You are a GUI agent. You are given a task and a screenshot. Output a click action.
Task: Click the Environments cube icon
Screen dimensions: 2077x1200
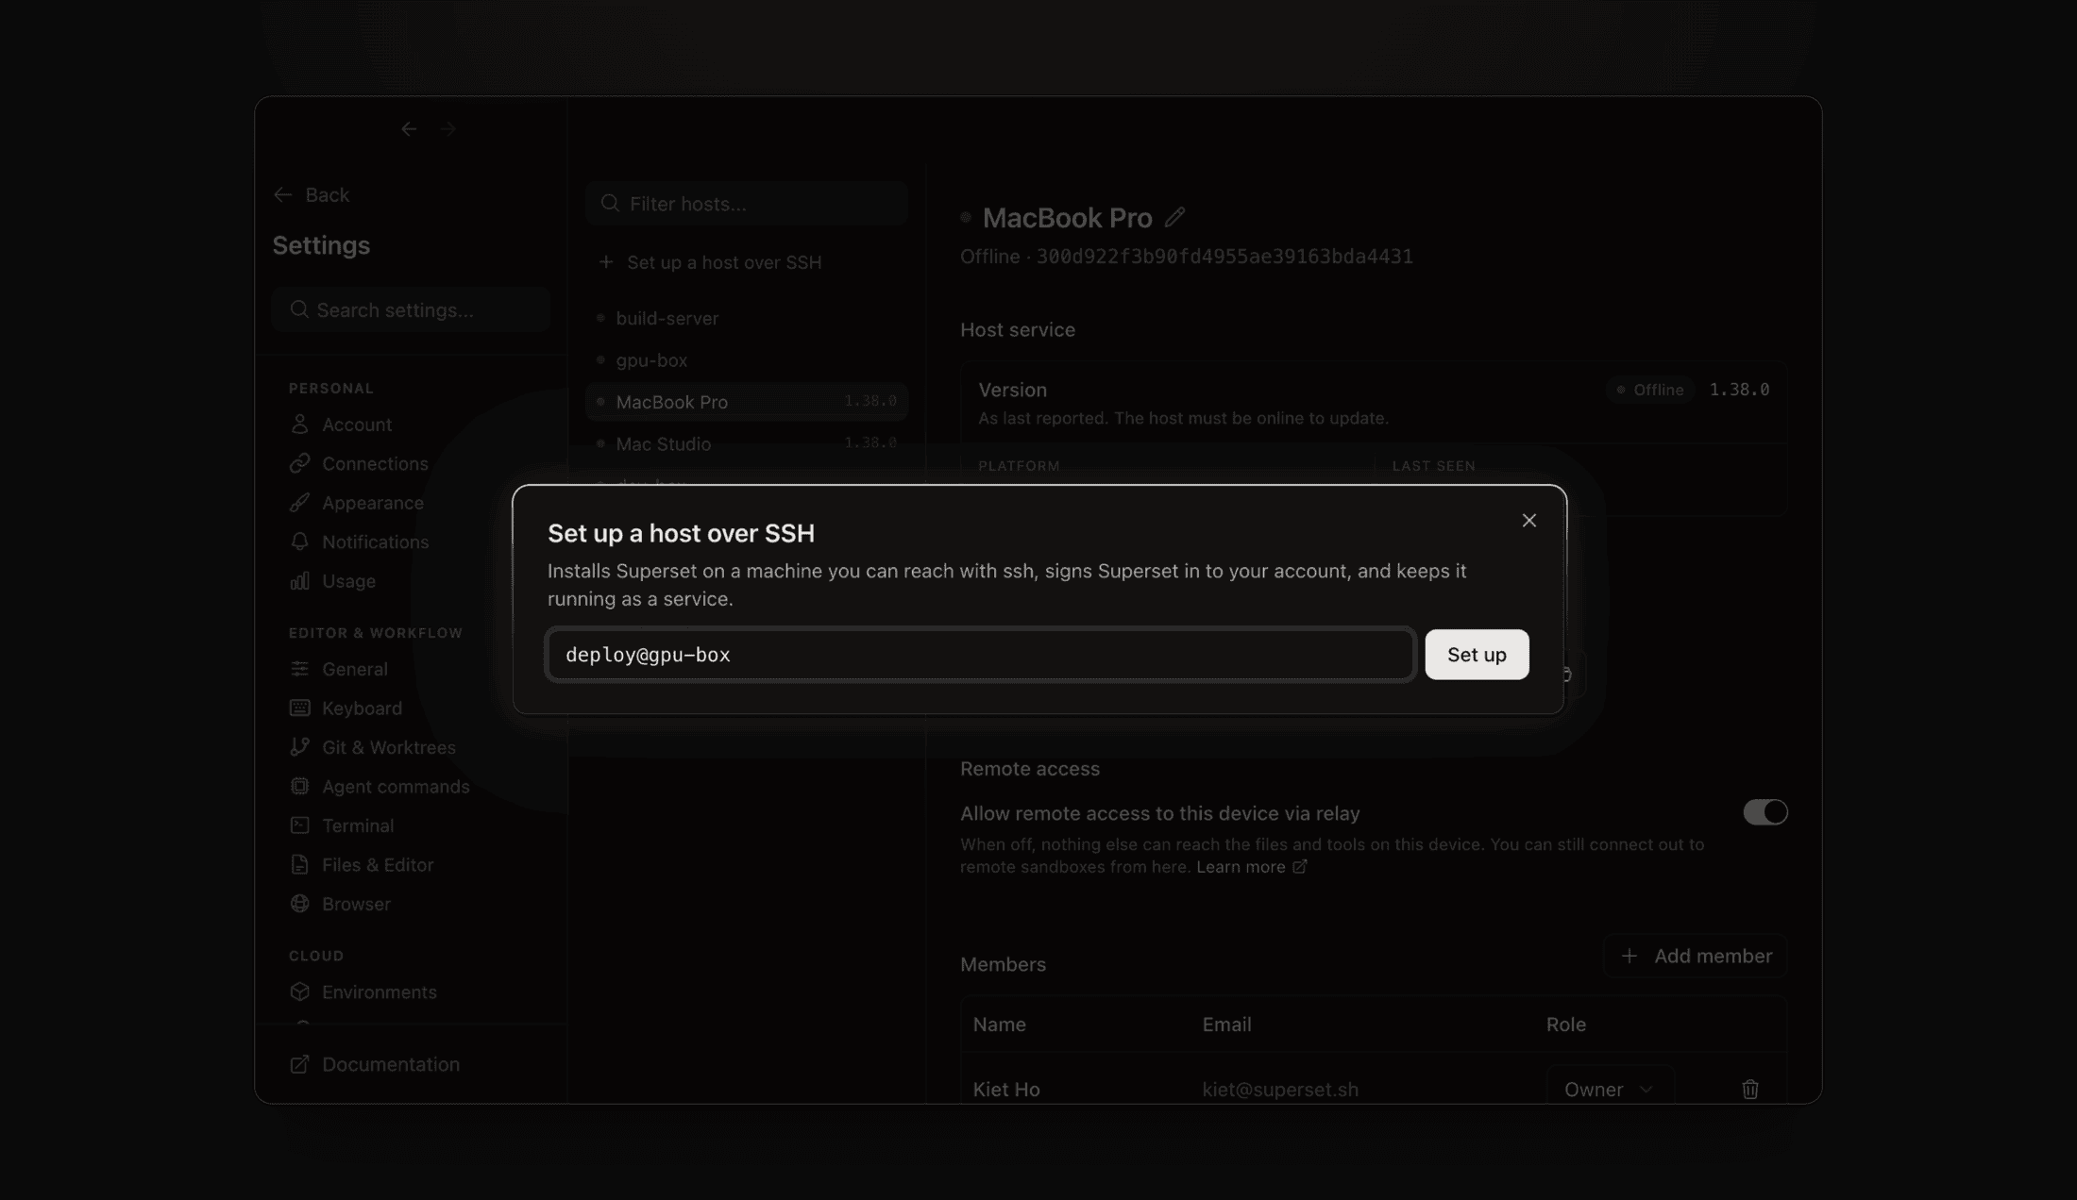click(x=299, y=992)
